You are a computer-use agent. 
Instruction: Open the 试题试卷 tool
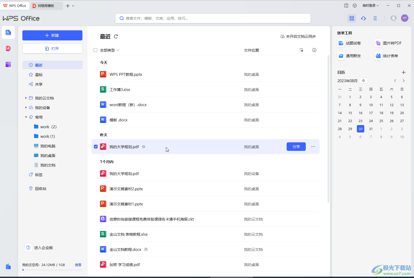[349, 43]
